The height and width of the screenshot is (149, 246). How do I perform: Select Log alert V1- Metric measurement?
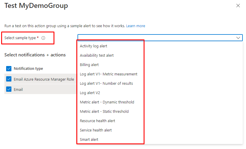[109, 74]
